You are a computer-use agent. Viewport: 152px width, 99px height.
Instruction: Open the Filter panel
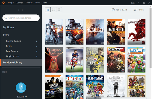[x=139, y=10]
